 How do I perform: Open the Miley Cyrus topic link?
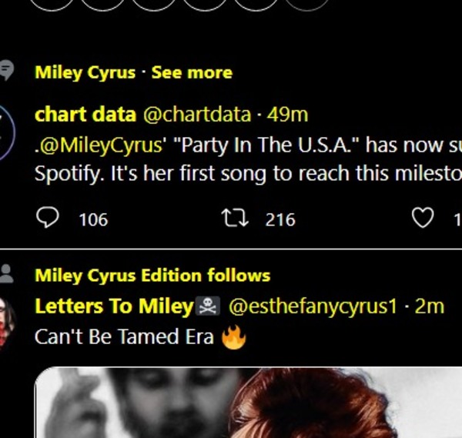coord(85,73)
